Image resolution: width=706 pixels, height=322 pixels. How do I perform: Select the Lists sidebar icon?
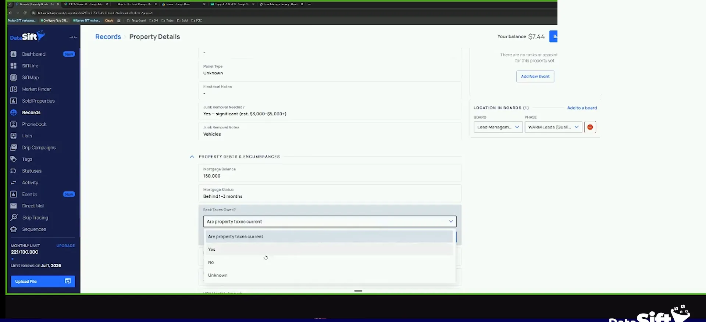14,136
